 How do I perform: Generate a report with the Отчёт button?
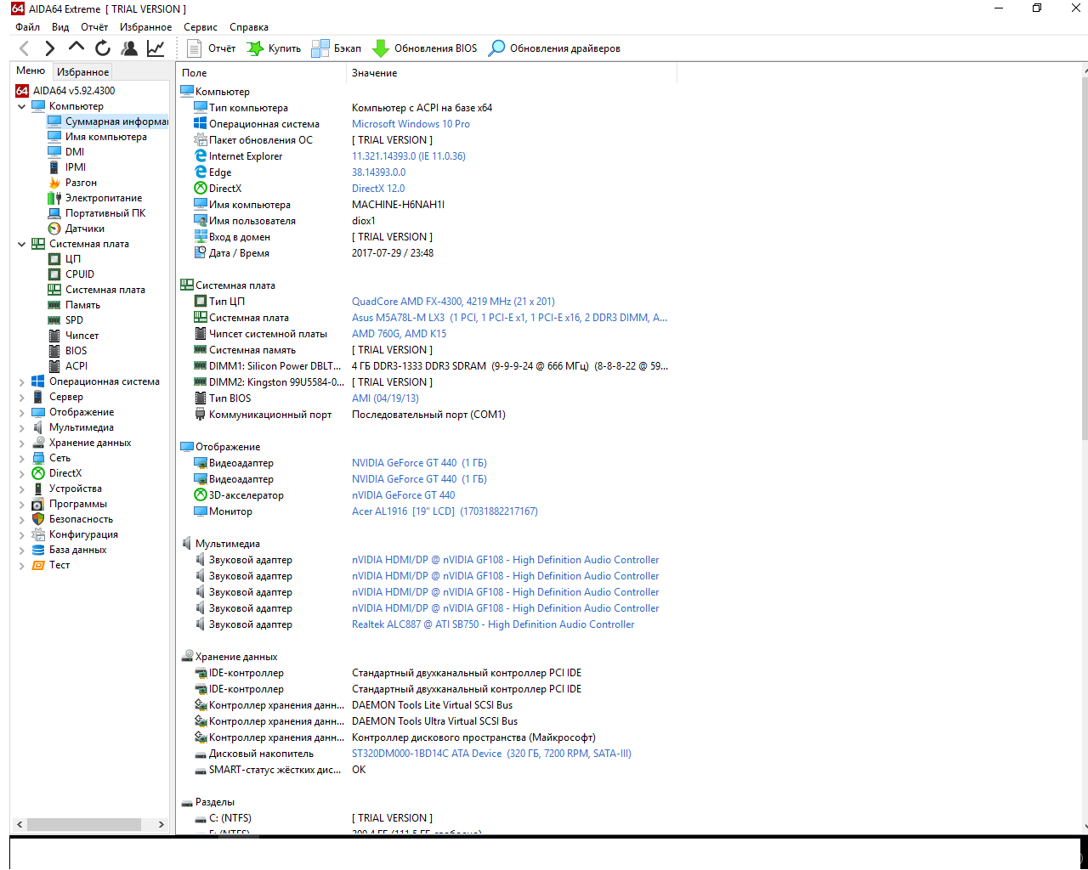(x=211, y=48)
